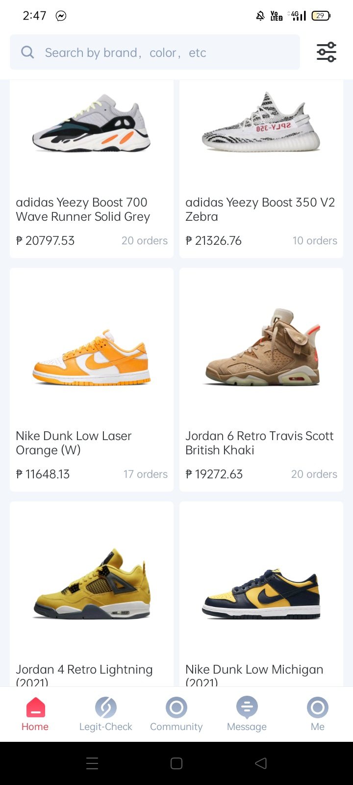Open the filter settings icon
The width and height of the screenshot is (353, 785).
click(x=326, y=52)
